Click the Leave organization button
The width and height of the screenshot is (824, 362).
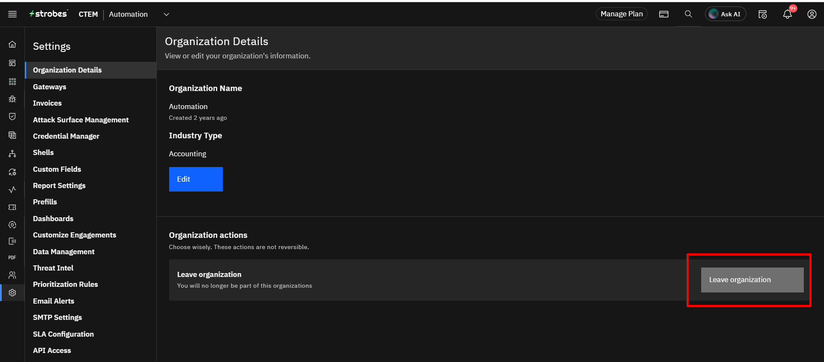coord(752,280)
